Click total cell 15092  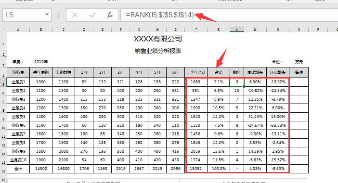tap(196, 169)
